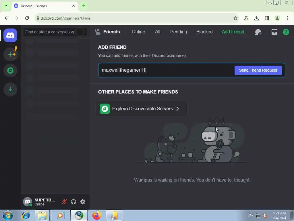This screenshot has width=294, height=221.
Task: Toggle deafen headphones icon
Action: [73, 202]
